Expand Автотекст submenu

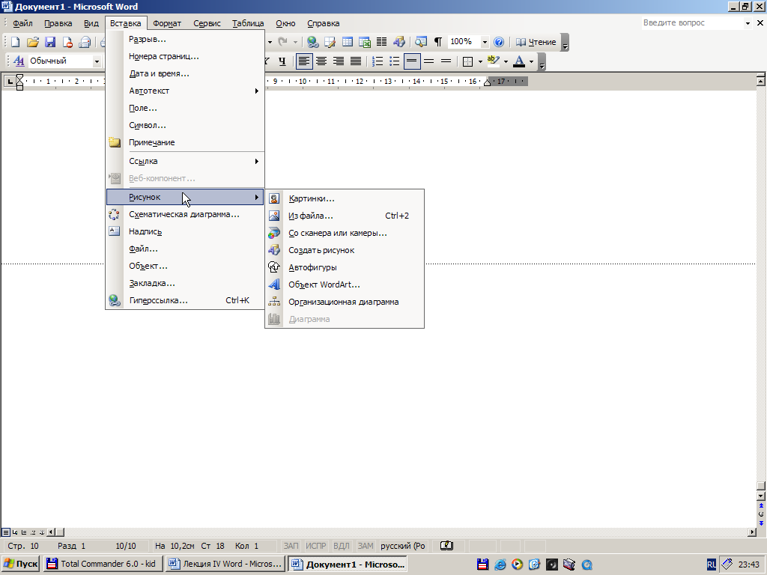(x=186, y=91)
